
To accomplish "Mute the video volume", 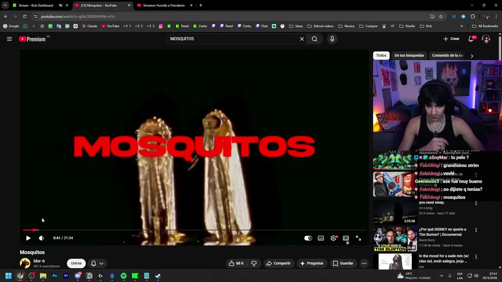I will click(x=41, y=238).
